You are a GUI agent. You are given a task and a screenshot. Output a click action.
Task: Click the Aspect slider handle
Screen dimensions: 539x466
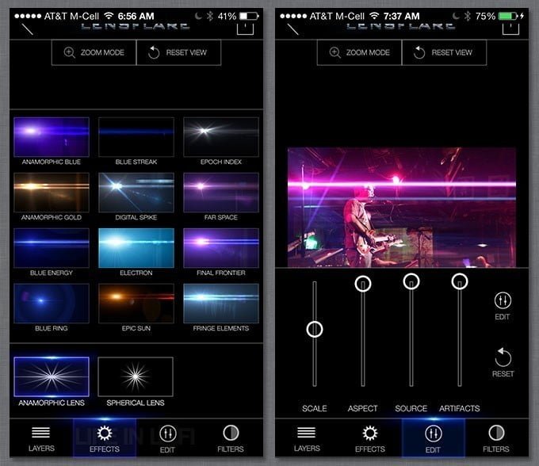(x=363, y=284)
